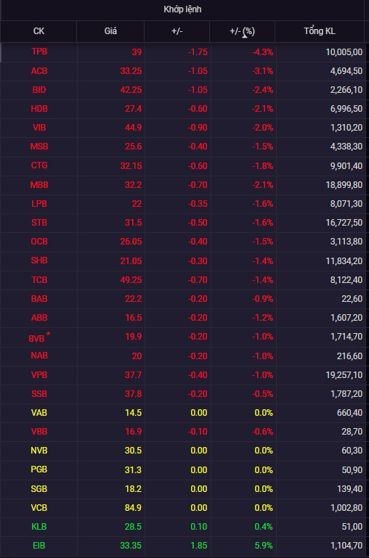
Task: Open the ABB stock ticker
Action: [x=39, y=318]
